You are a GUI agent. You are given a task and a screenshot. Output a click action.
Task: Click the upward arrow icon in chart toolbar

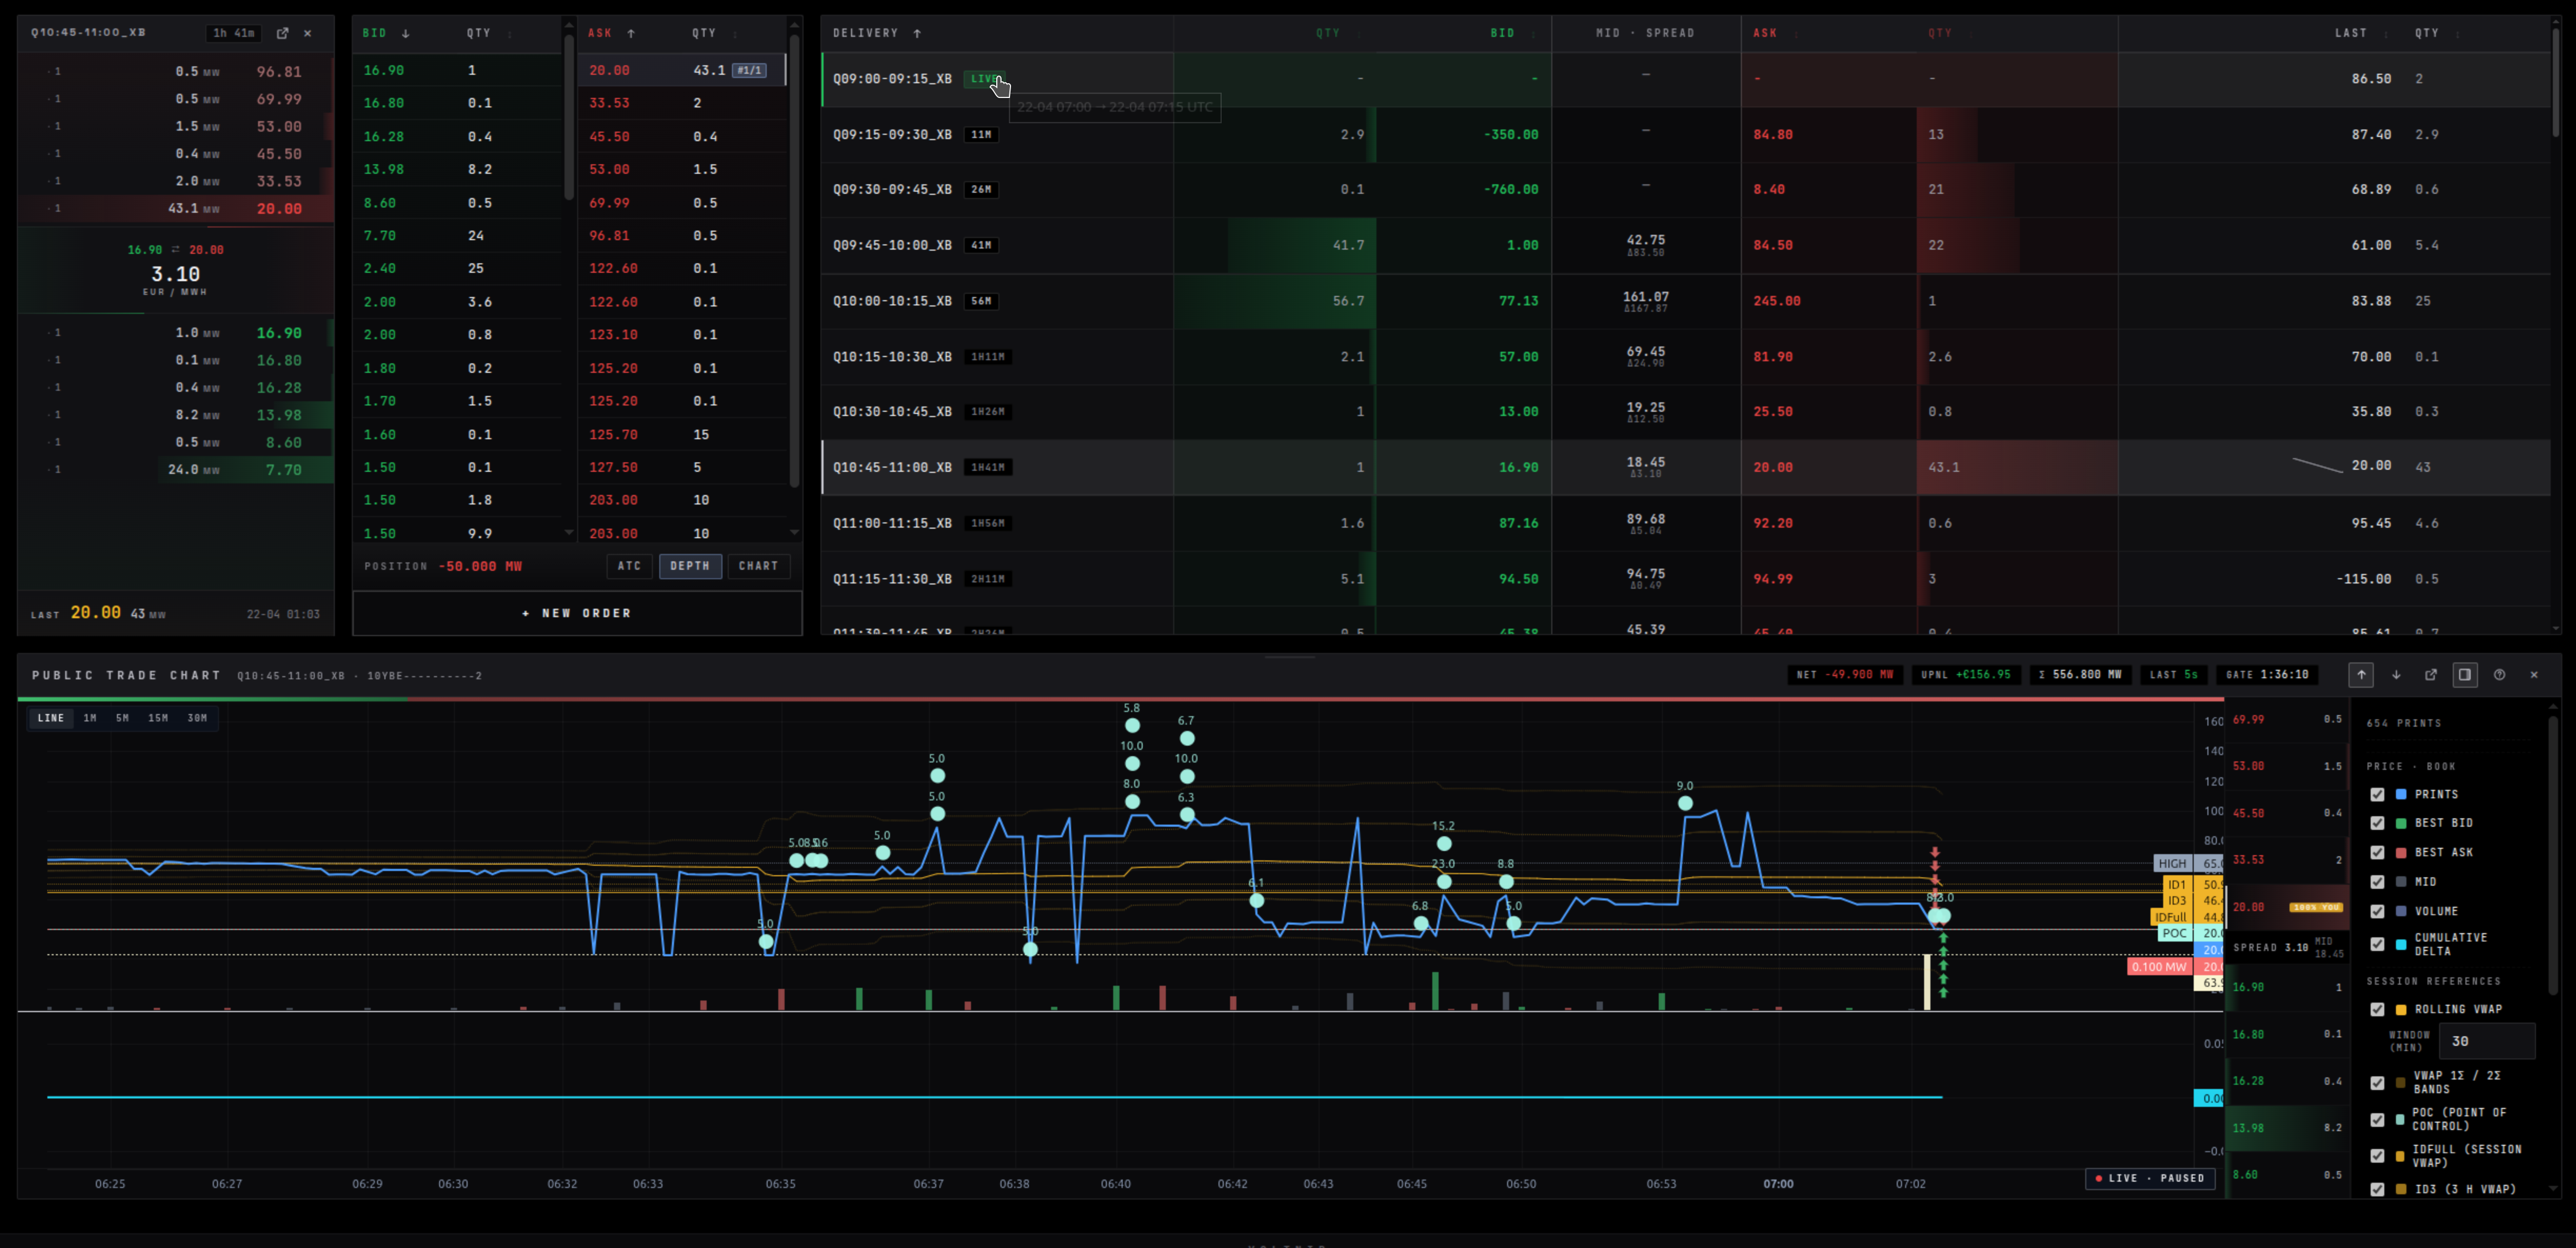tap(2361, 675)
